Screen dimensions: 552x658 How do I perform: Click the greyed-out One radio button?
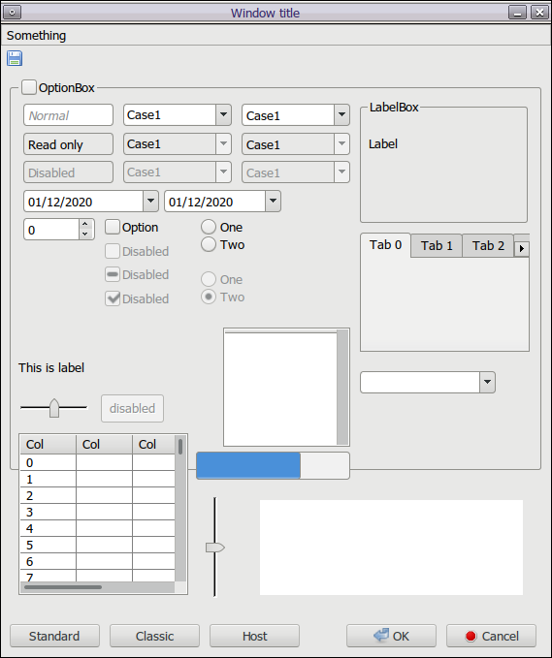pos(209,279)
